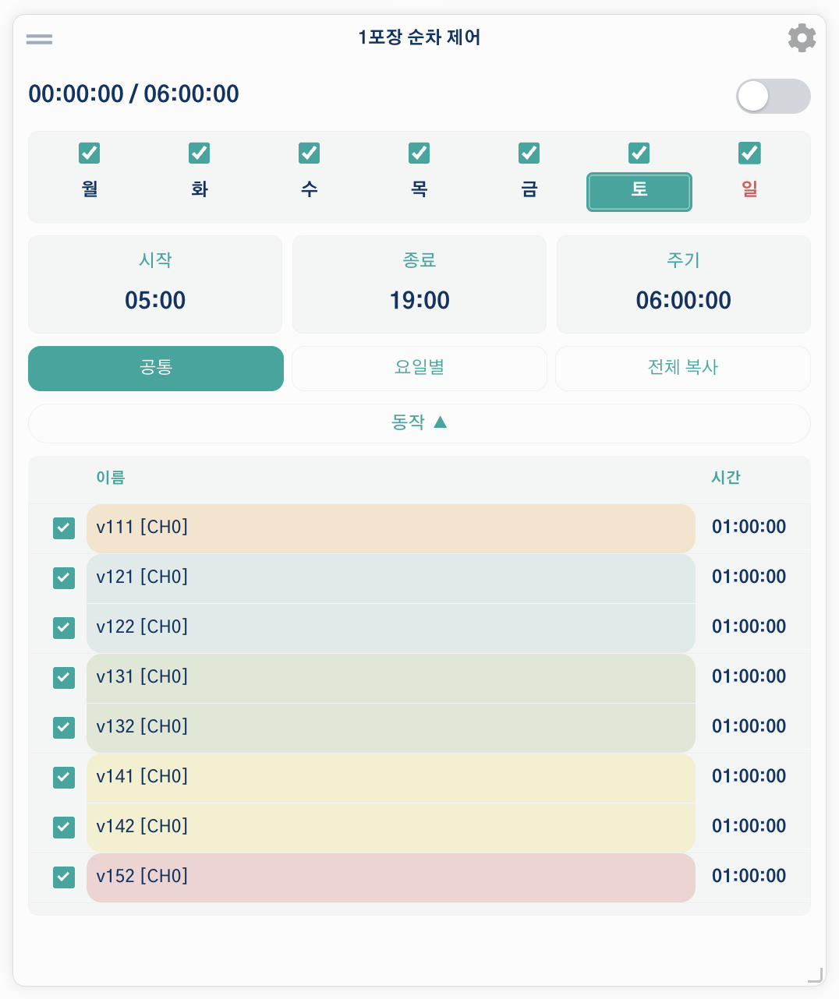Image resolution: width=839 pixels, height=999 pixels.
Task: Edit the 주기 cycle 06:00:00
Action: tap(684, 300)
